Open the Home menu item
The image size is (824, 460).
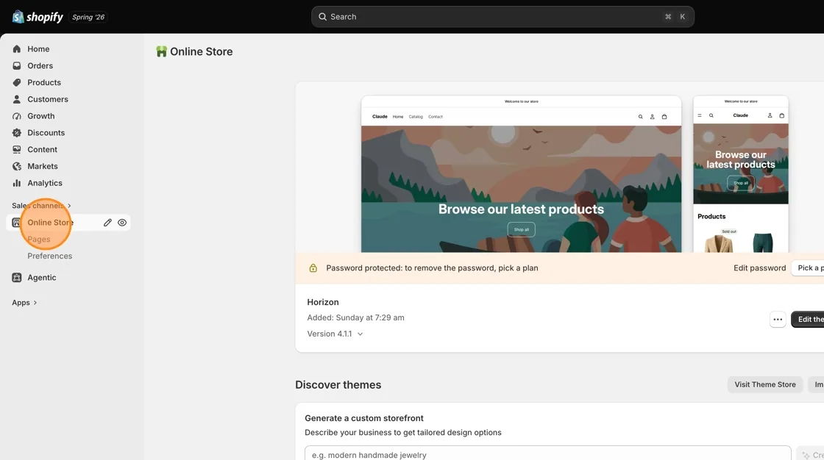click(38, 48)
